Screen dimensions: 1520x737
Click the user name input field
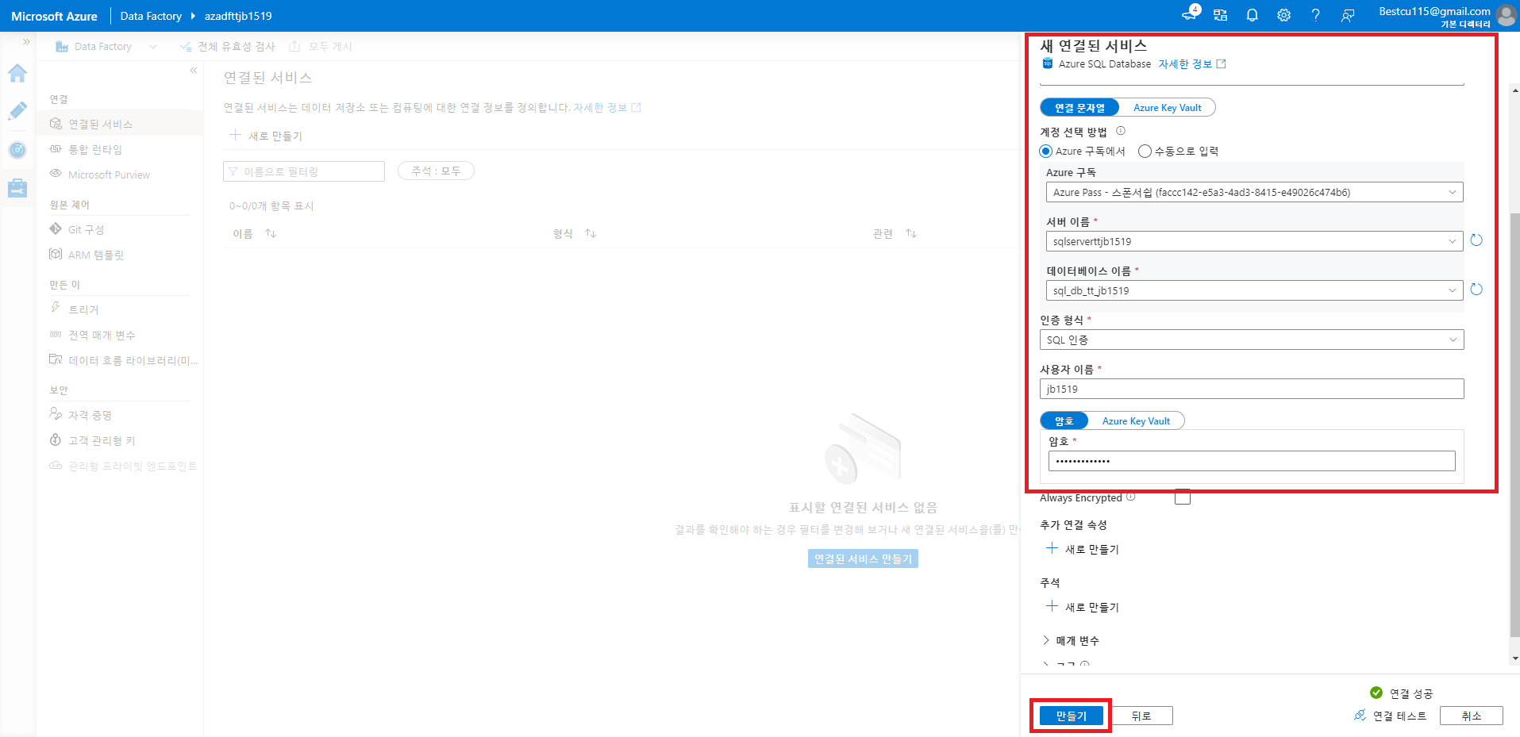[x=1252, y=389]
